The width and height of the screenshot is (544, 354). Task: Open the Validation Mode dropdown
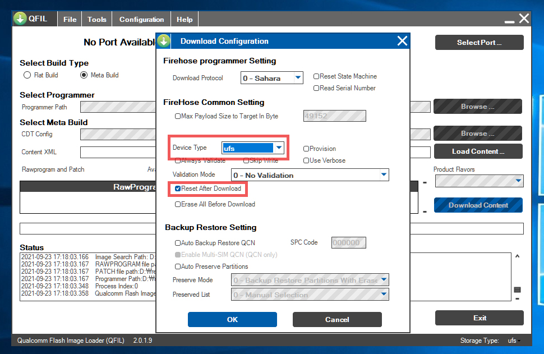[310, 175]
